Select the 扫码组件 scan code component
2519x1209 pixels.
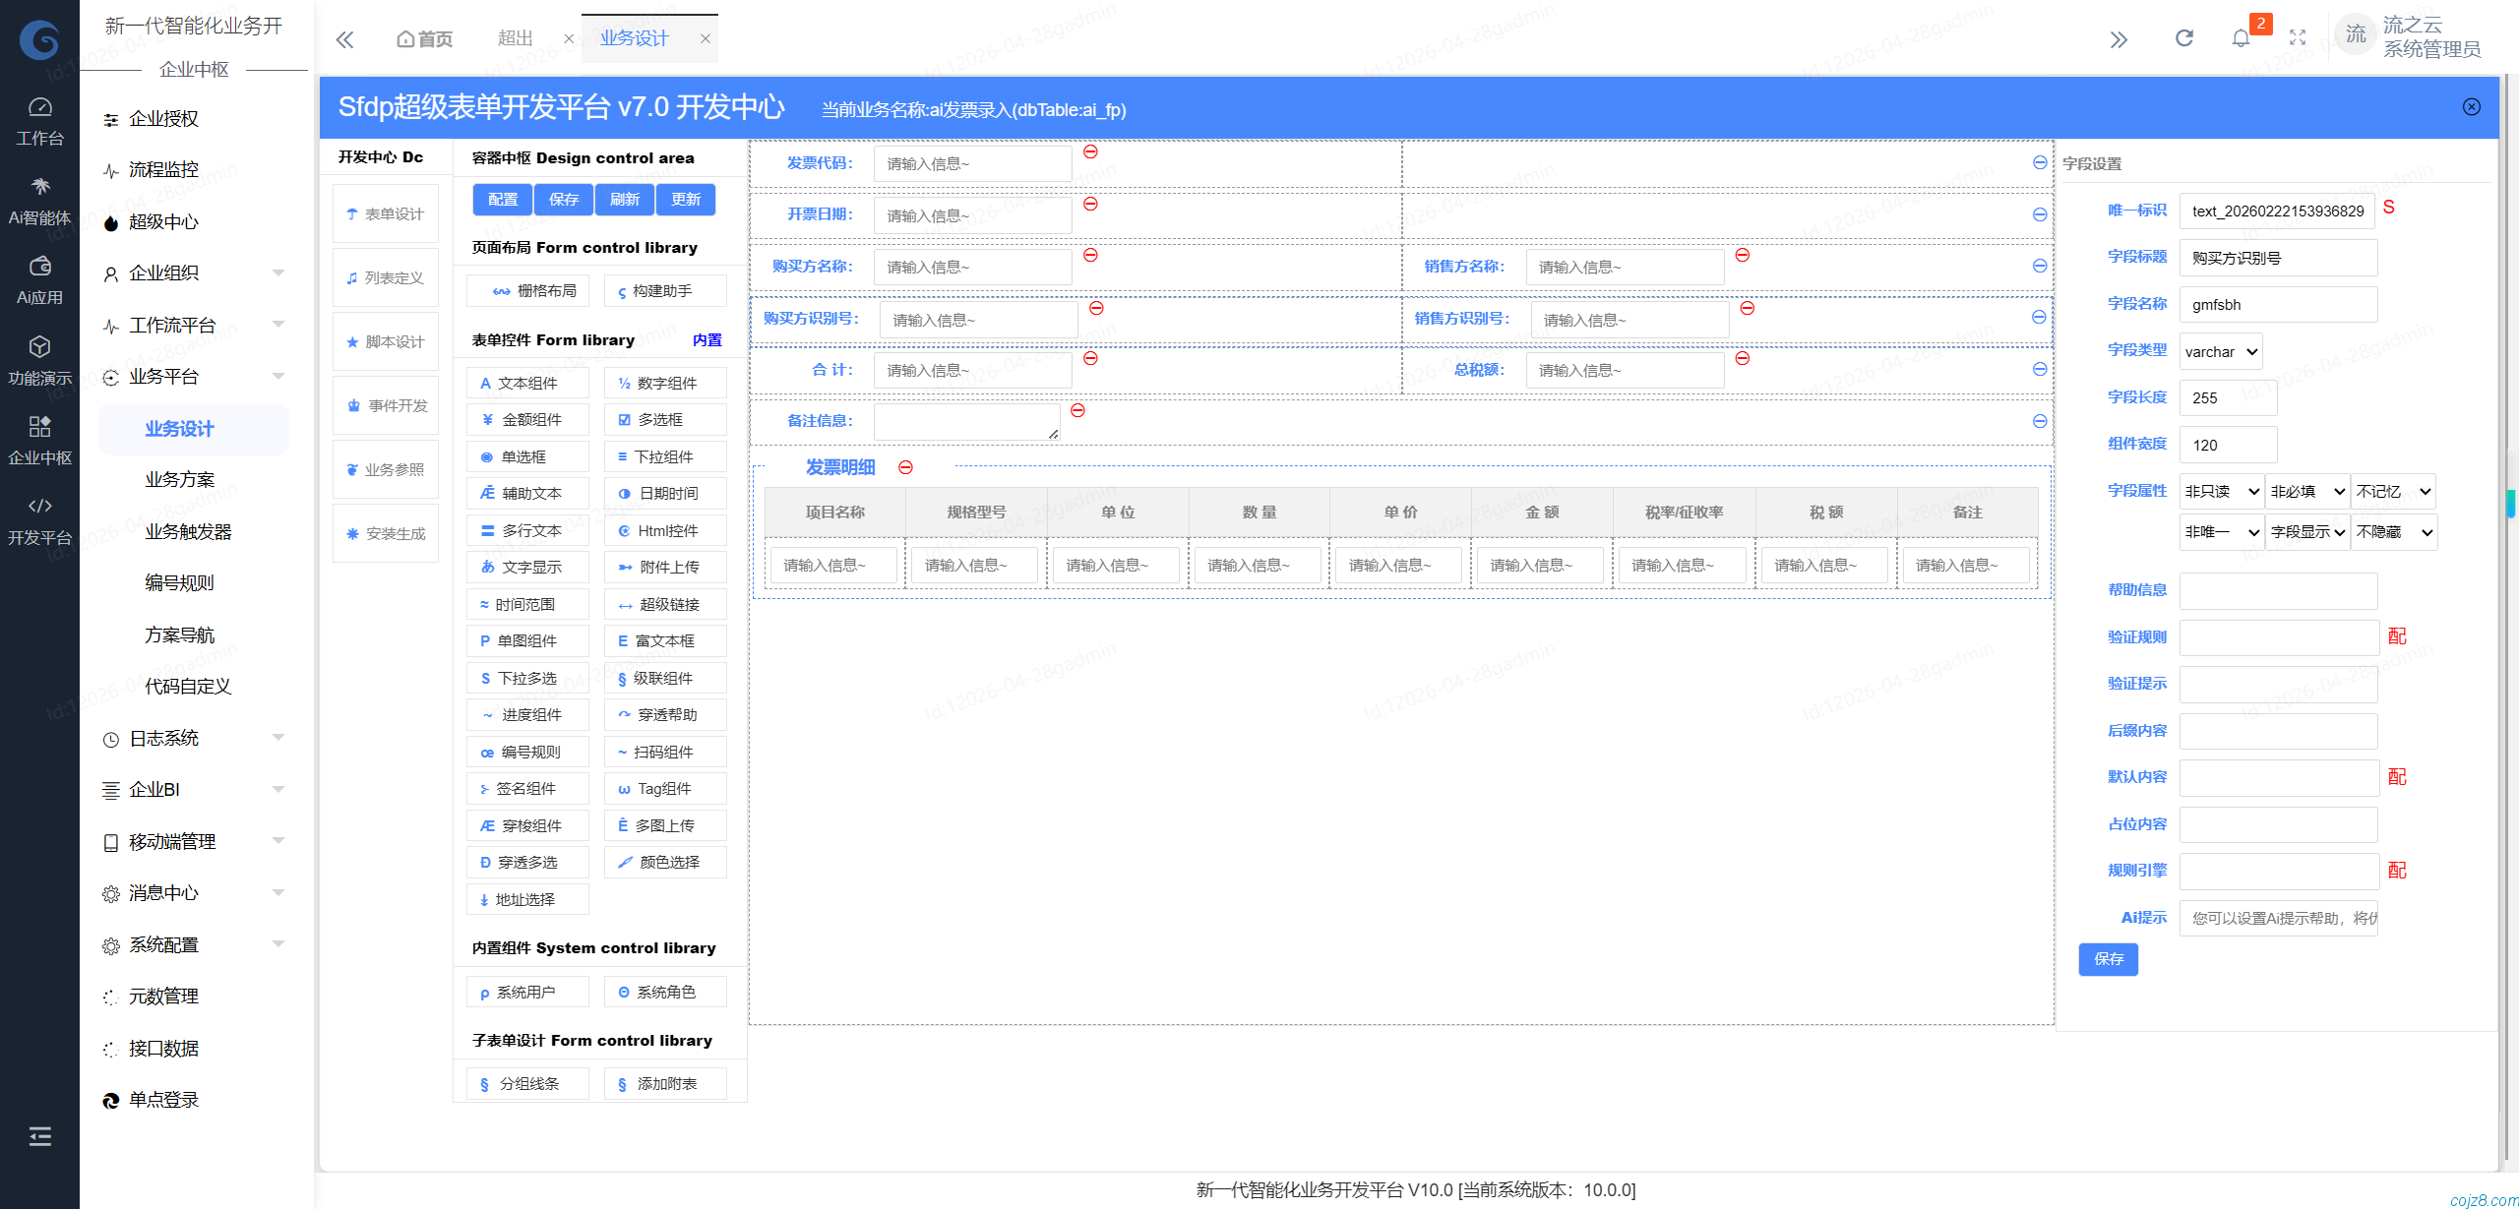(x=665, y=752)
